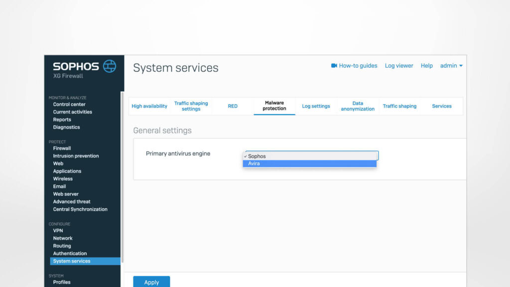The image size is (510, 287).
Task: Open Email in the sidebar
Action: click(x=60, y=186)
